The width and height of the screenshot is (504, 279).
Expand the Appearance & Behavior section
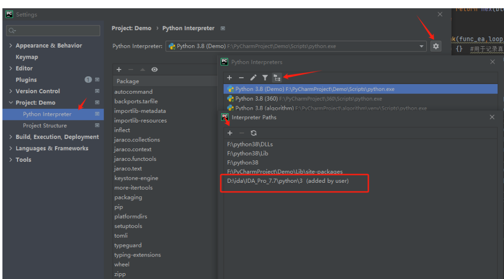(11, 46)
